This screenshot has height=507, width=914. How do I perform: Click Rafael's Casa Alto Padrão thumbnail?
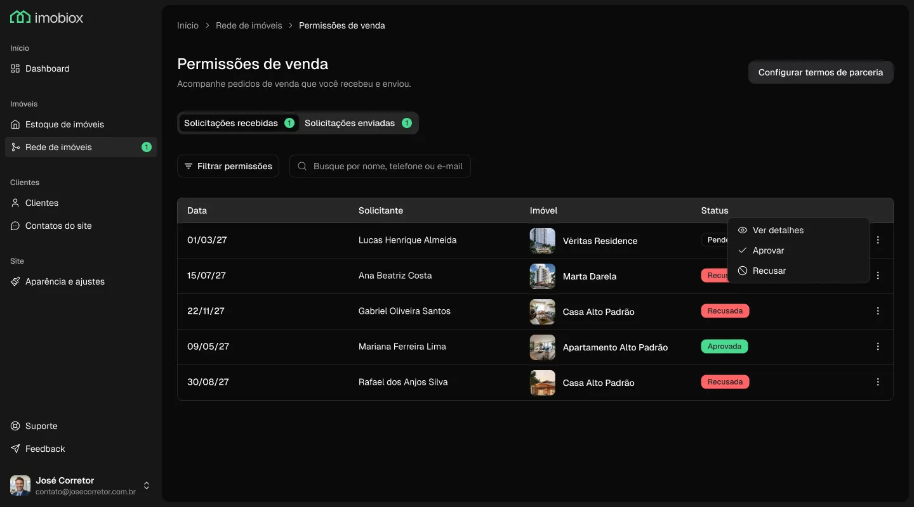(x=543, y=383)
